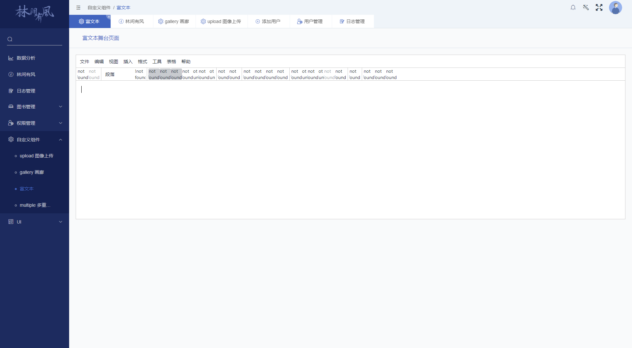Open the 表格 menu in the editor

171,62
